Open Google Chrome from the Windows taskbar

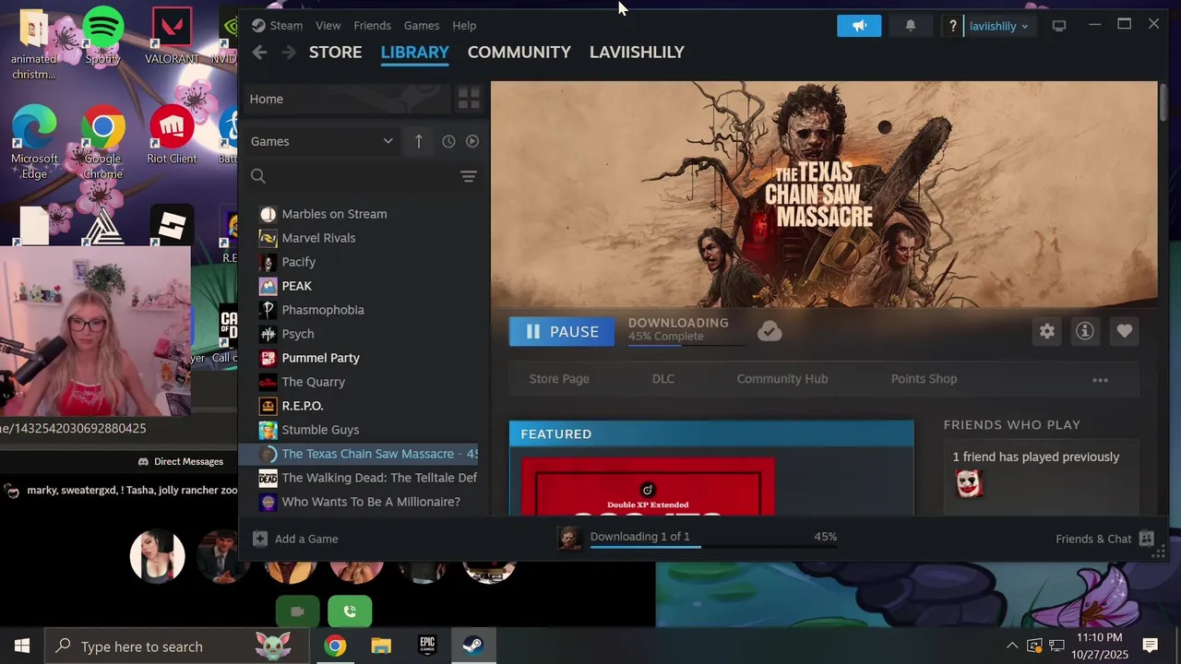tap(335, 646)
